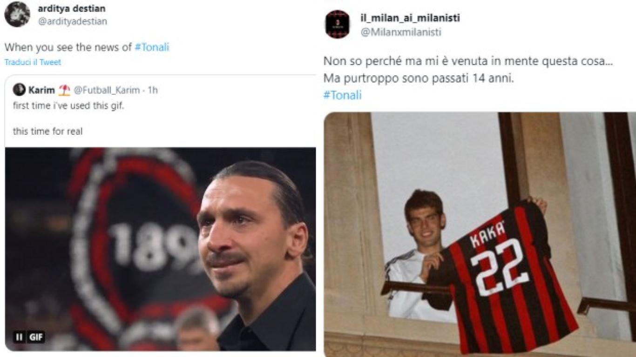Click the umbrella emoji beside Karim
This screenshot has height=357, width=636.
64,90
